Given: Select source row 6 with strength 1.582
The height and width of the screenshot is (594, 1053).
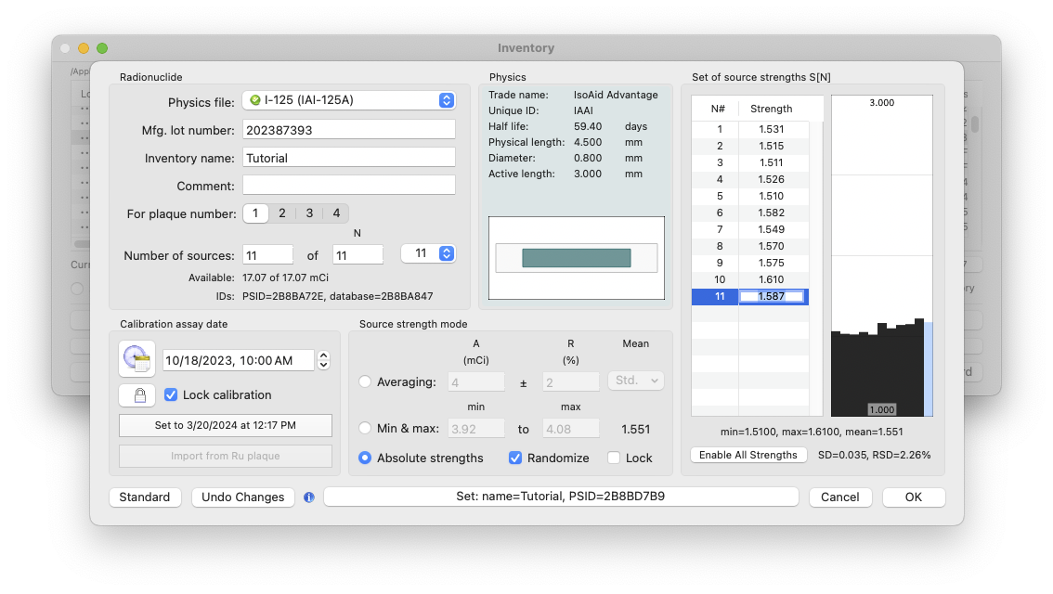Looking at the screenshot, I should pos(750,213).
